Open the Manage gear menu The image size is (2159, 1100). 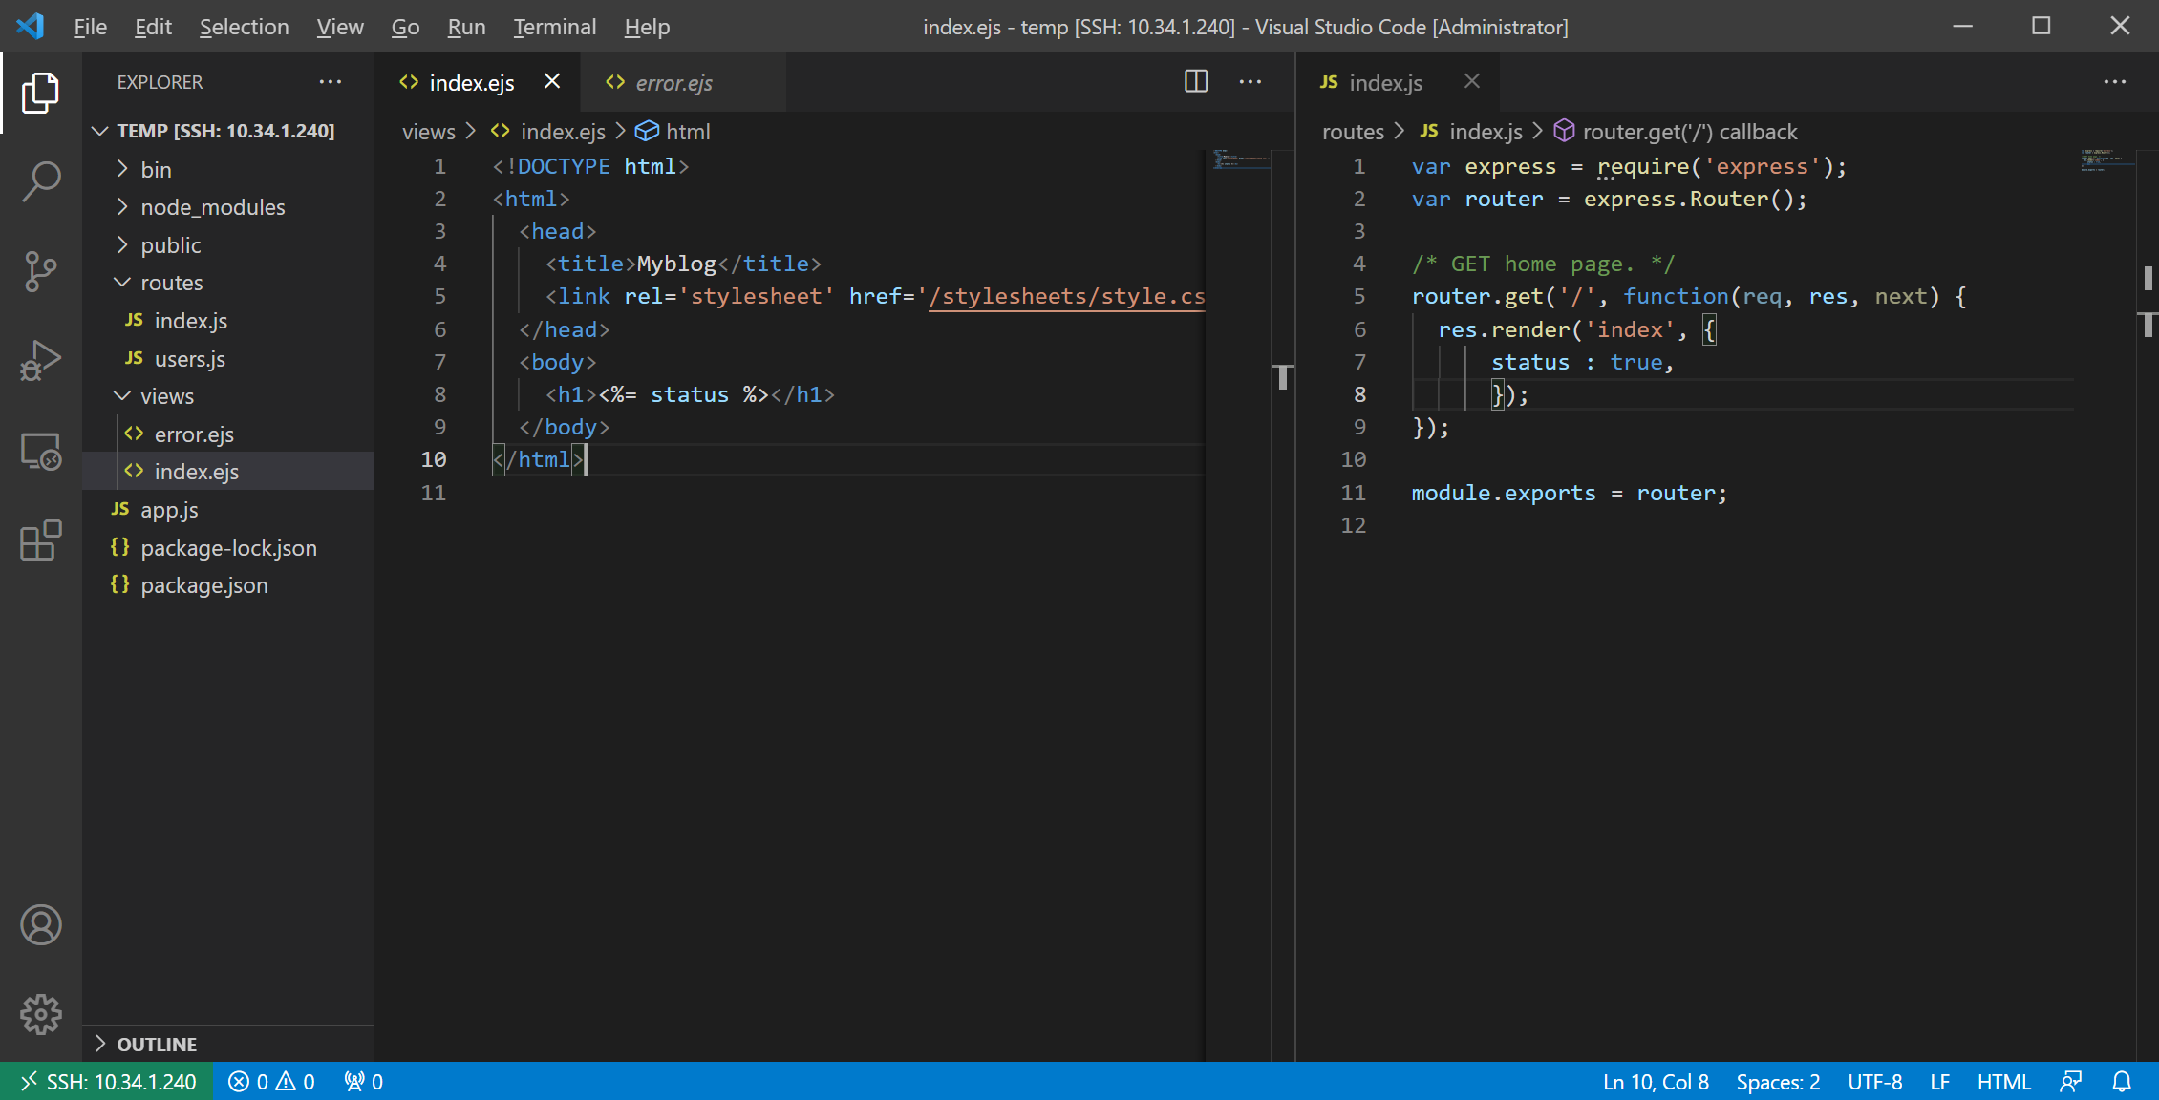coord(40,1014)
